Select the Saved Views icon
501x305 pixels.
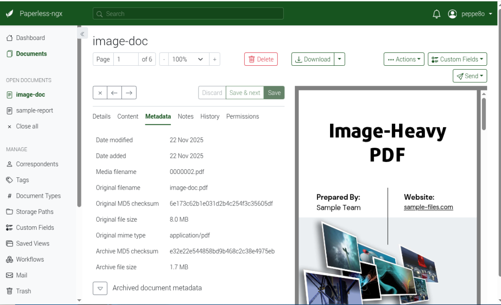tap(10, 243)
